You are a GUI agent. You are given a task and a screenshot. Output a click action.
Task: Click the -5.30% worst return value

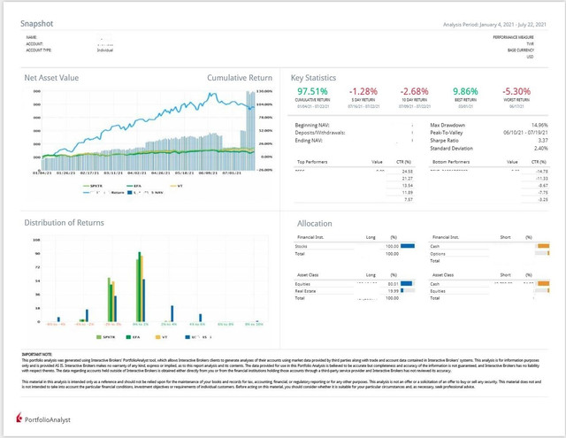516,91
